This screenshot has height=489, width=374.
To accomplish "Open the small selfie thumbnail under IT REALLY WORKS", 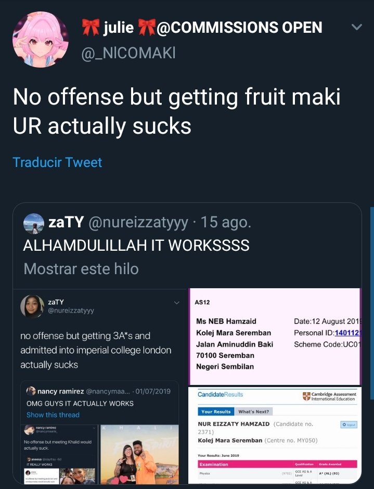I will [x=77, y=476].
